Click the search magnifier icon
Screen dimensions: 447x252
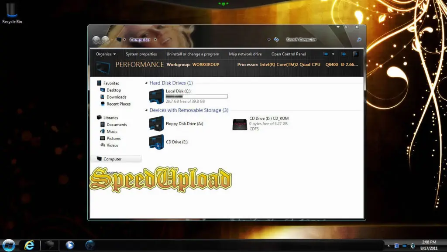pyautogui.click(x=359, y=40)
